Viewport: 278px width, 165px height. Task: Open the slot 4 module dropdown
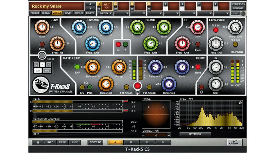[x=155, y=13]
